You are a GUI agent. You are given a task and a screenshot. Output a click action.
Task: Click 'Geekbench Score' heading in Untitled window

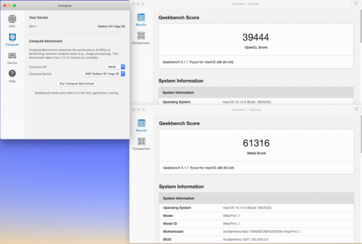[x=179, y=17]
